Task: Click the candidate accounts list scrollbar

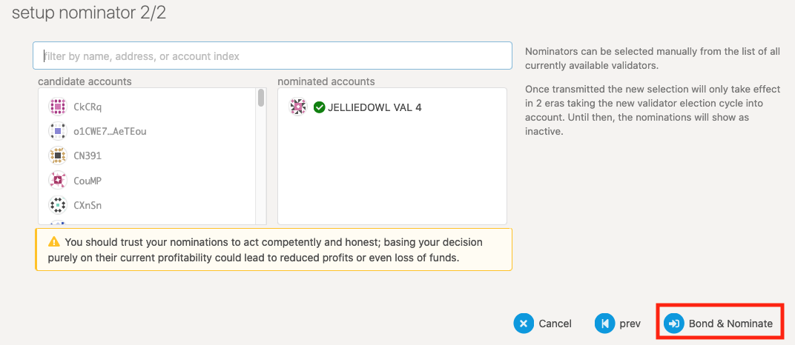Action: pyautogui.click(x=261, y=98)
